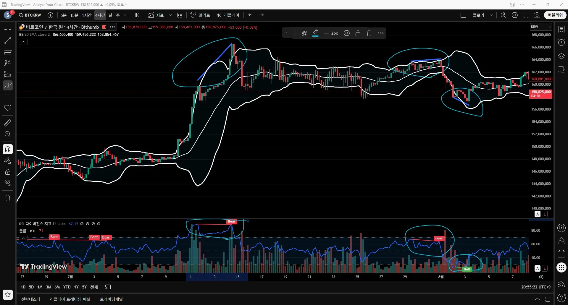Image resolution: width=568 pixels, height=305 pixels.
Task: Change the candle chart type
Action: pyautogui.click(x=137, y=15)
